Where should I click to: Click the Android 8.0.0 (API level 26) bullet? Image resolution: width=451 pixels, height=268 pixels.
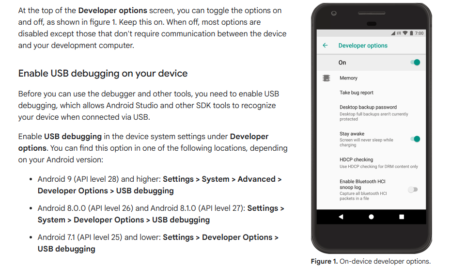161,214
